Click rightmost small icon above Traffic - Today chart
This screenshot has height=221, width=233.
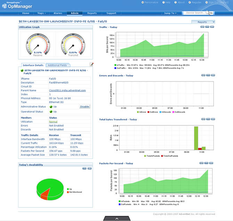coord(212,27)
